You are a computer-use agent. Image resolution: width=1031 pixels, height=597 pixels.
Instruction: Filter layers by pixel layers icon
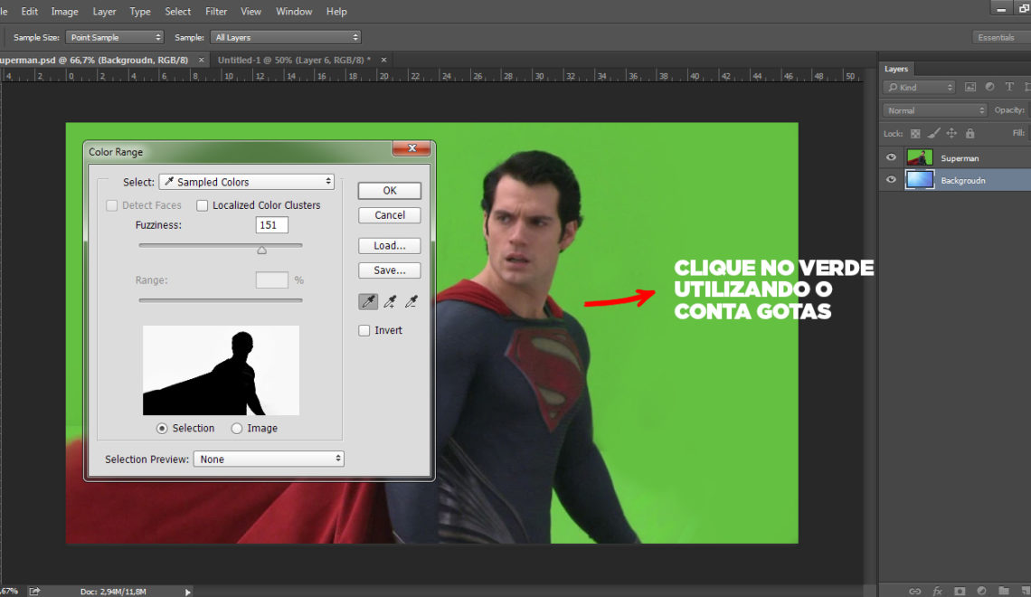point(970,87)
